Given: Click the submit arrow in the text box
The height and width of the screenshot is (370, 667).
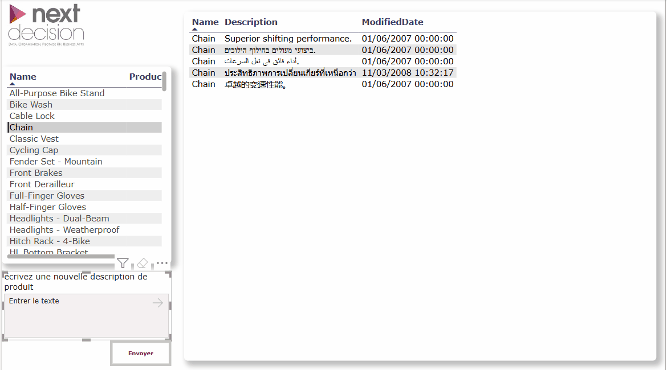Looking at the screenshot, I should [x=158, y=303].
